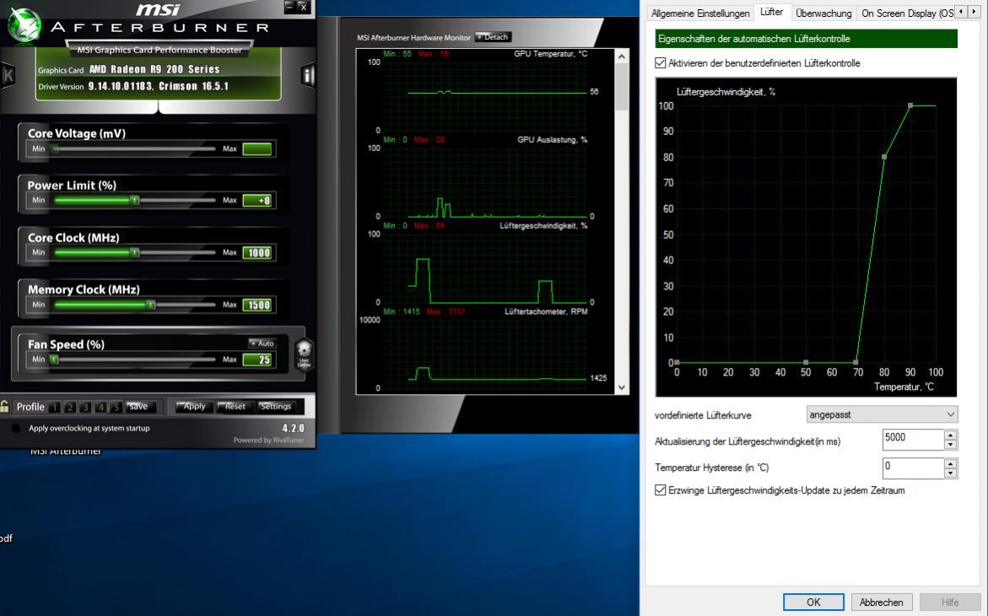Click the Reset button in Afterburner

tap(235, 407)
